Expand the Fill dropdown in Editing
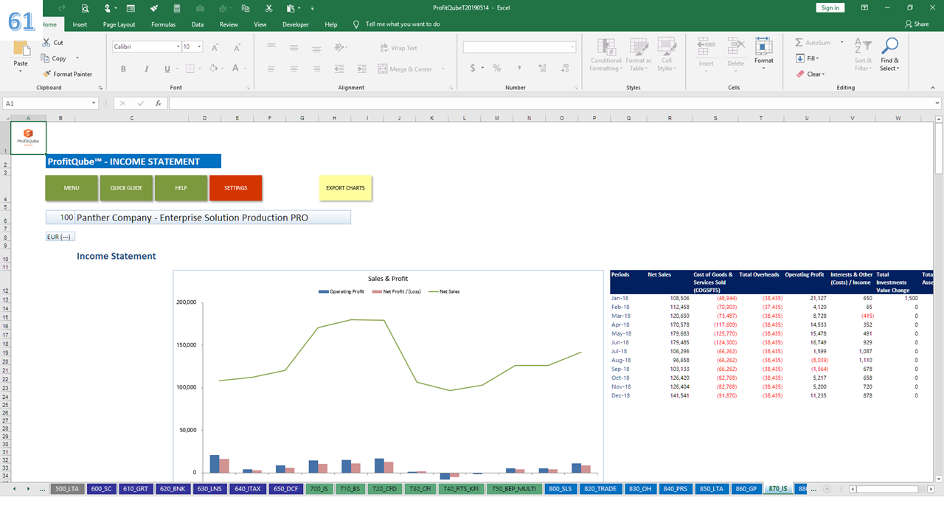The width and height of the screenshot is (944, 531). tap(817, 58)
